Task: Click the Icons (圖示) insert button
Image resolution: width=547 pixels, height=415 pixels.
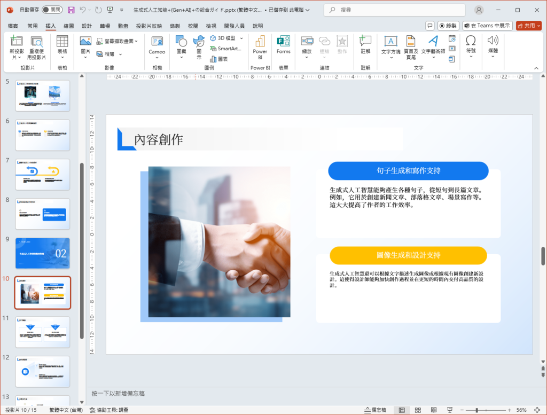Action: (199, 48)
